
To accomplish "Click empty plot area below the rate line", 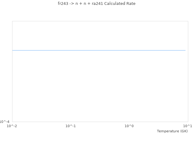I will click(99, 88).
